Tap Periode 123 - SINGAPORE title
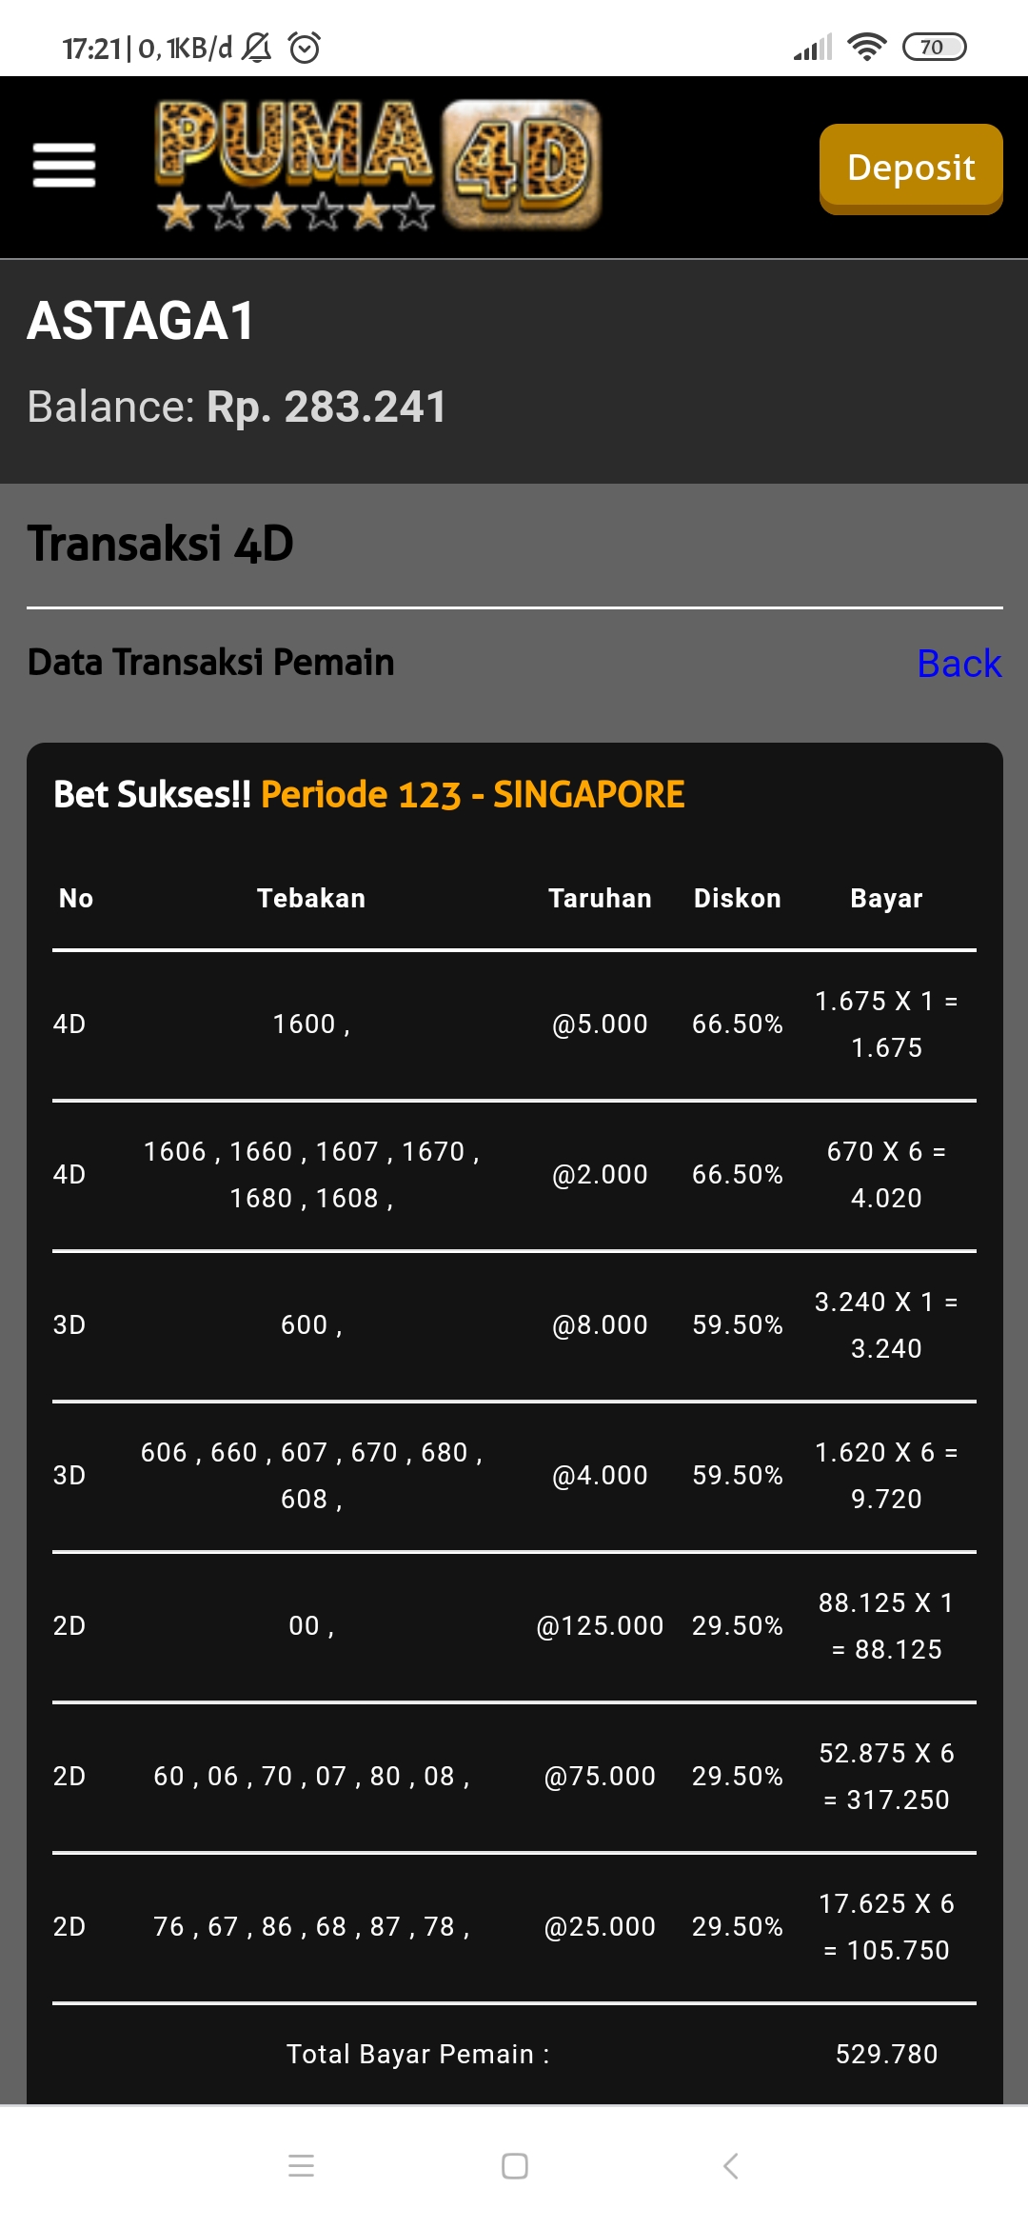The width and height of the screenshot is (1028, 2228). tap(472, 794)
